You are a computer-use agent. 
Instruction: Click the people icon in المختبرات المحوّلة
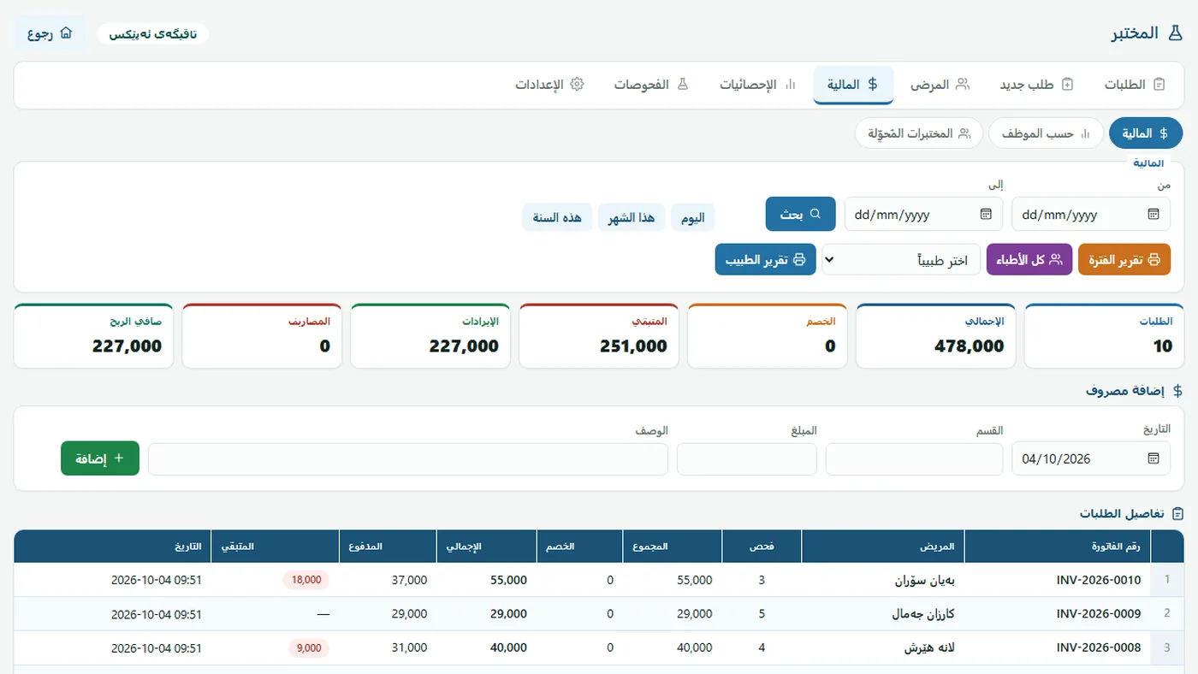click(x=964, y=133)
